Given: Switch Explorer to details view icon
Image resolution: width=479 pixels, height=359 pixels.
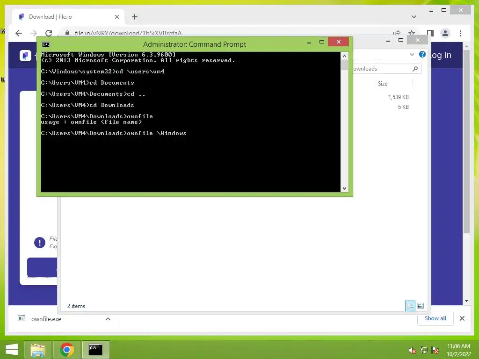Looking at the screenshot, I should pos(410,306).
